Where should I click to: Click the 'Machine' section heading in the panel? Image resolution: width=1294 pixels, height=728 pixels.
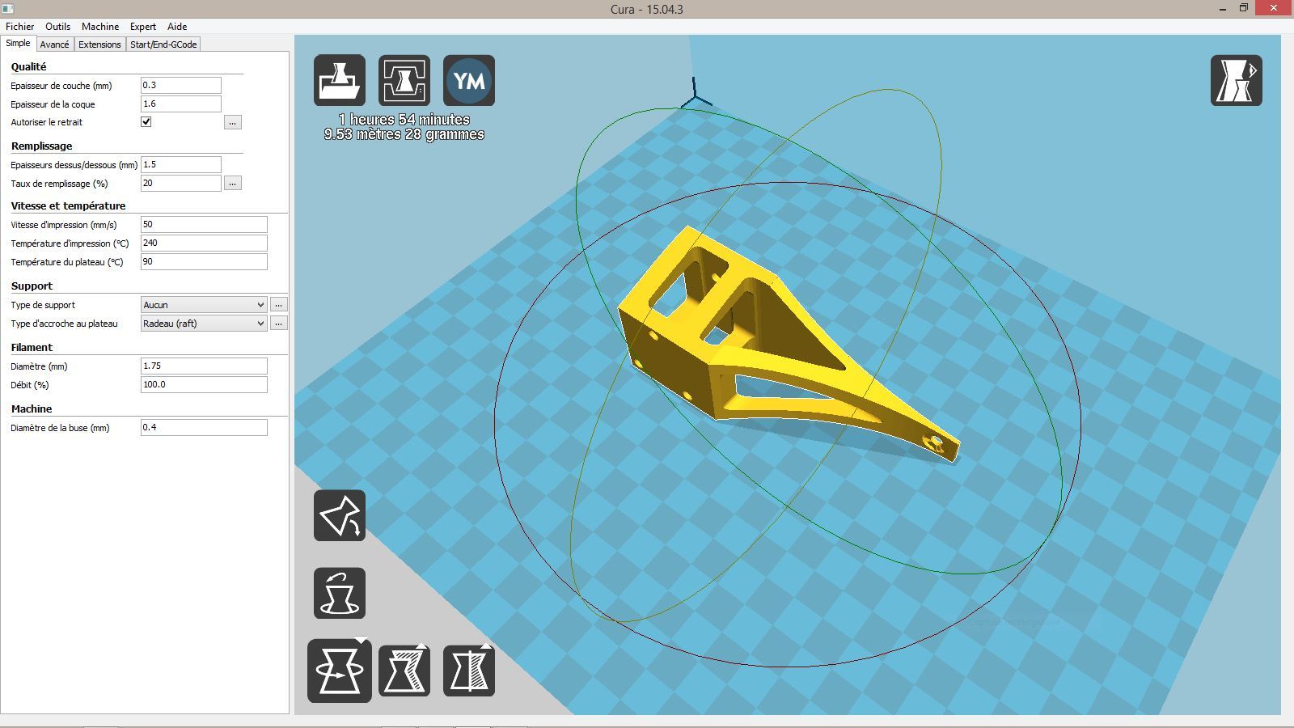click(32, 408)
